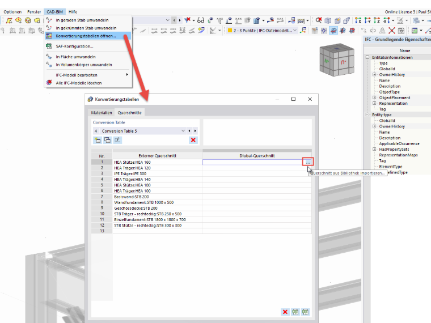This screenshot has width=431, height=323.
Task: Open the Fenster menu
Action: (34, 12)
